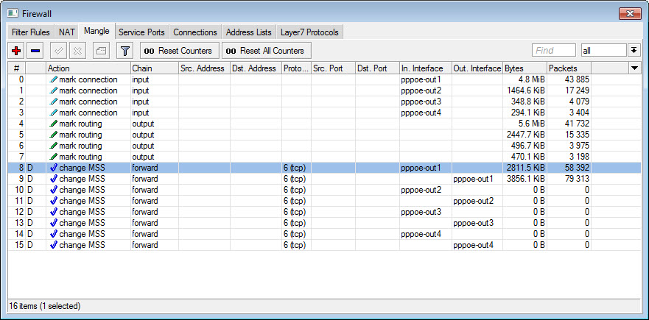This screenshot has width=649, height=320.
Task: Open the column chooser arrow in table header
Action: (x=635, y=68)
